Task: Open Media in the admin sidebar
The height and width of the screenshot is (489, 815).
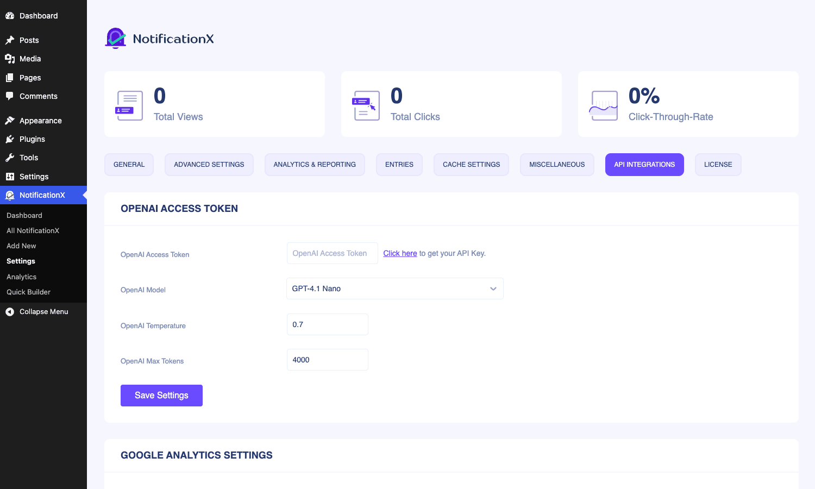Action: click(43, 59)
